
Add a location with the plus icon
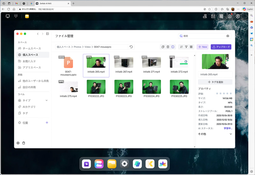tap(47, 122)
